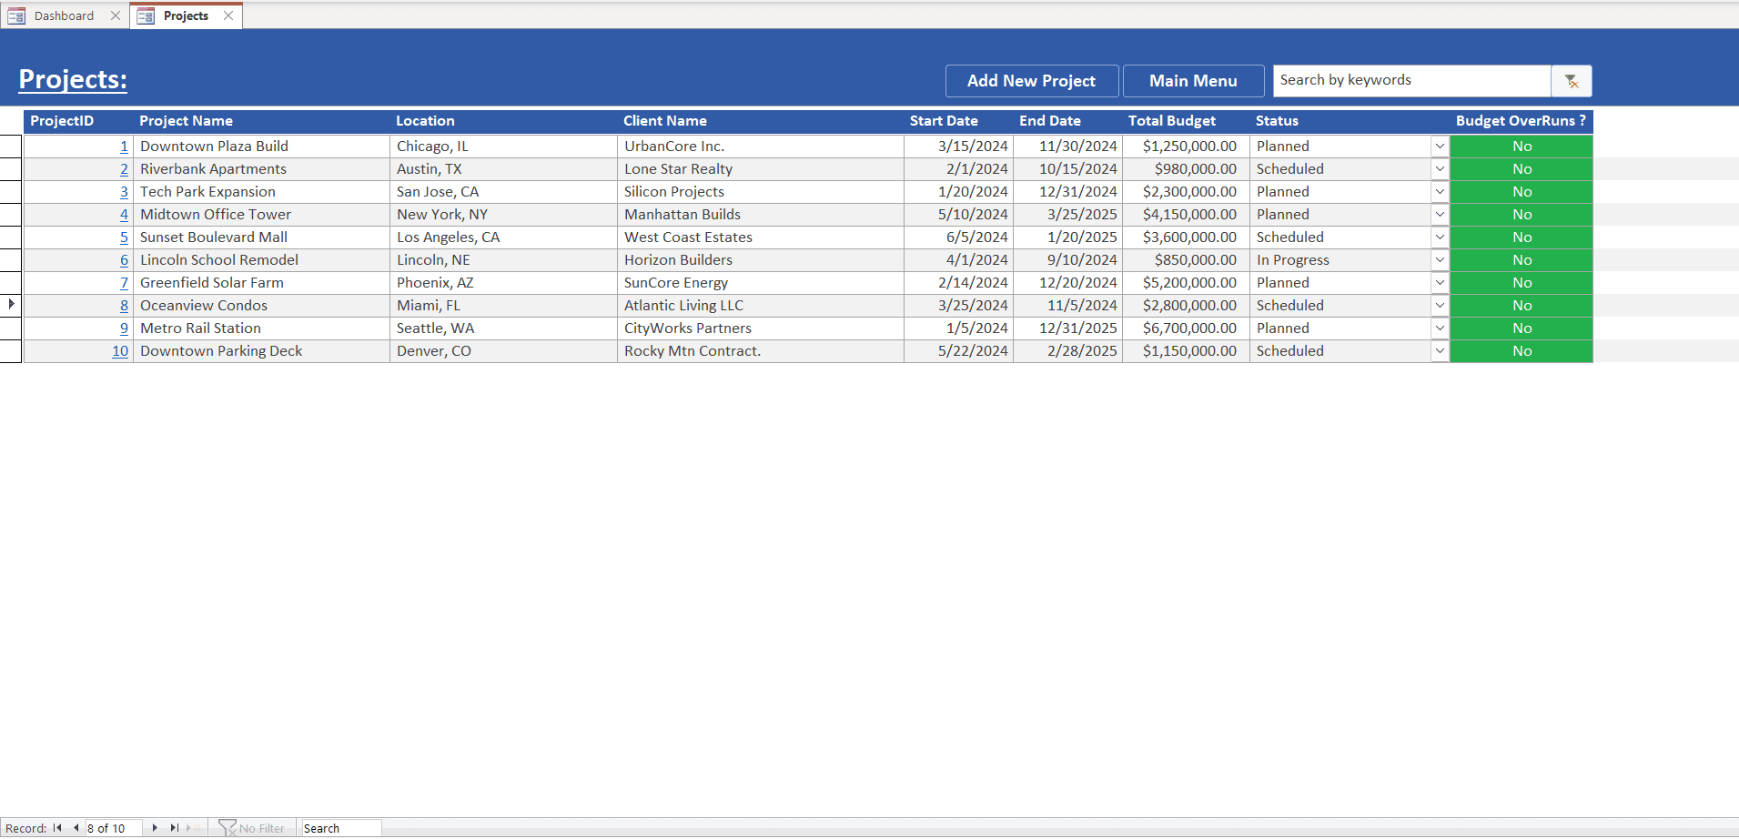The image size is (1739, 839).
Task: Toggle filtering using the No Filter control
Action: tap(261, 827)
